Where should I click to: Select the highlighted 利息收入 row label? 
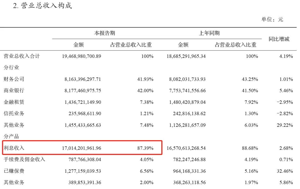tap(14, 148)
